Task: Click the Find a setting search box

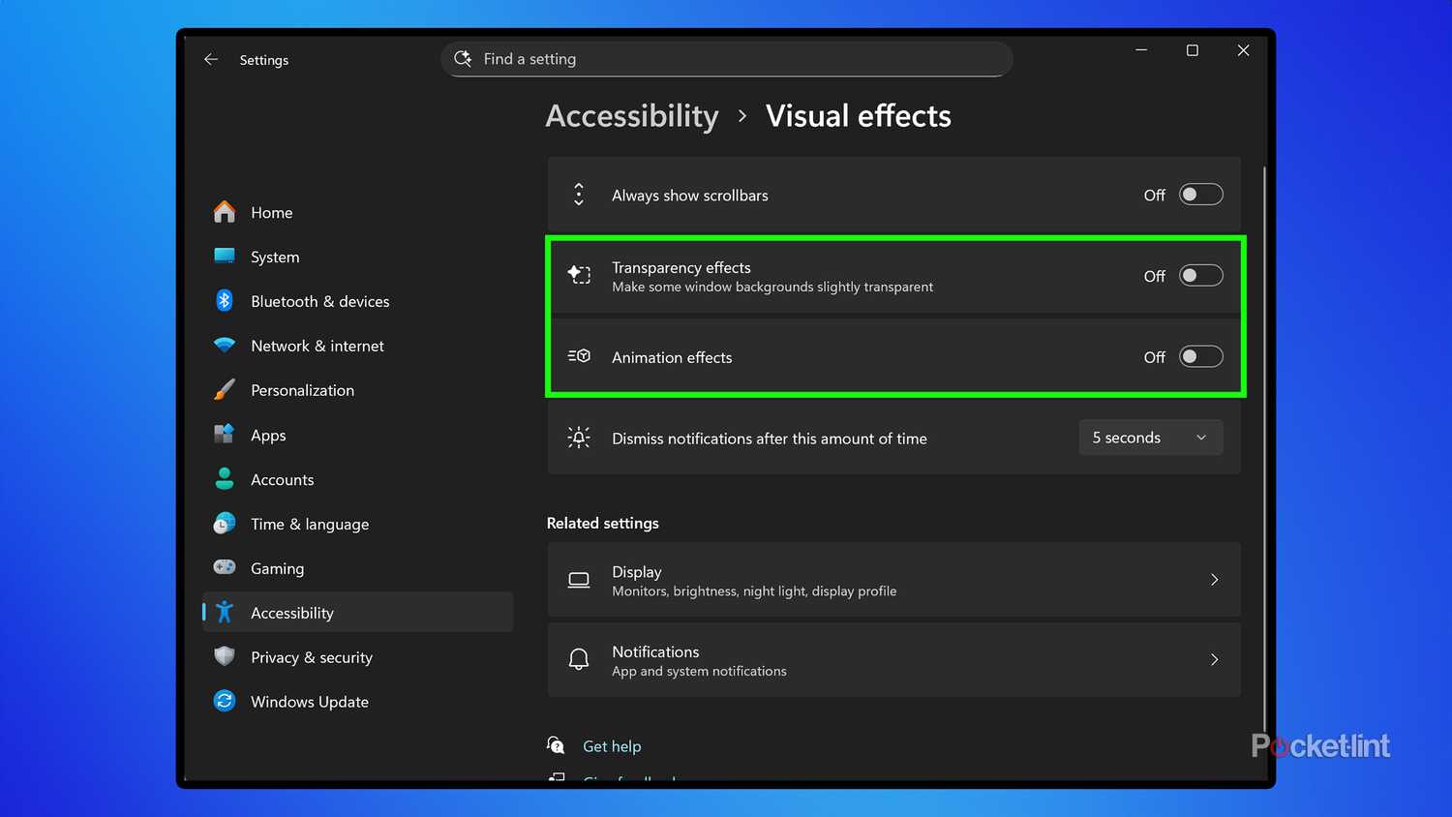Action: point(726,59)
